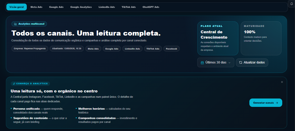Go to the Google Analytics tab
The width and height of the screenshot is (295, 131).
click(x=81, y=7)
